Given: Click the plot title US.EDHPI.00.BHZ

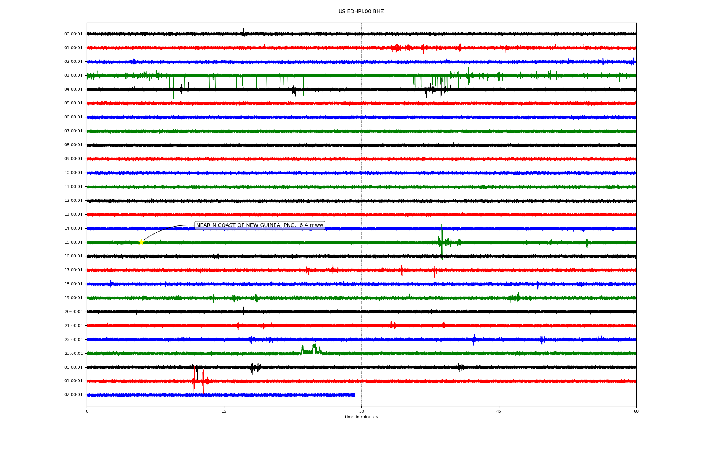Looking at the screenshot, I should pos(361,12).
